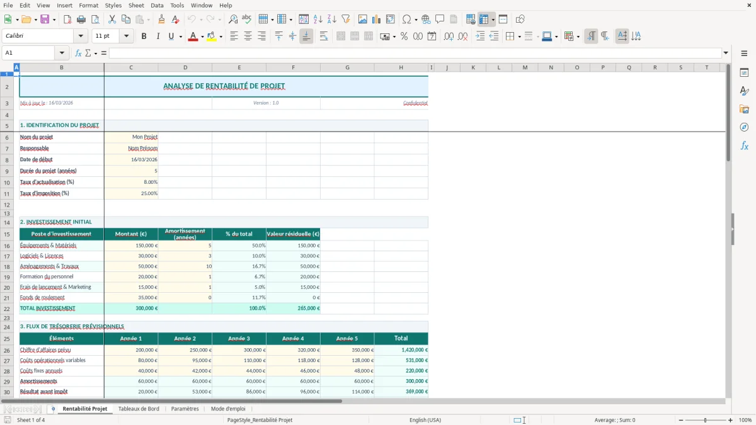
Task: Open the font name dropdown
Action: pos(80,37)
